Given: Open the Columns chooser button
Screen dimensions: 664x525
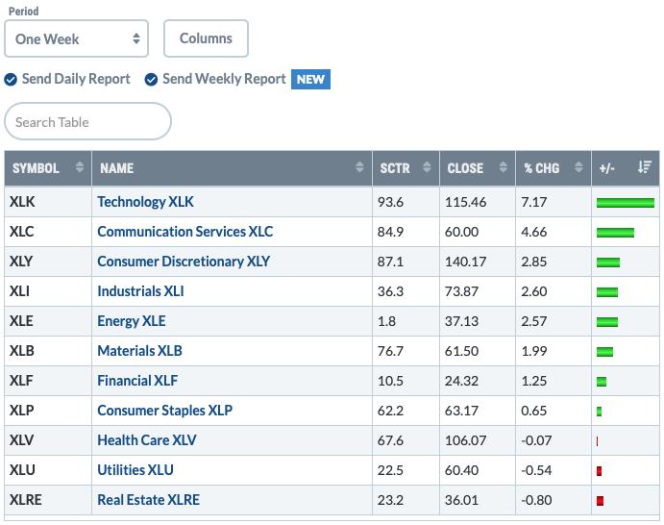Looking at the screenshot, I should click(206, 38).
